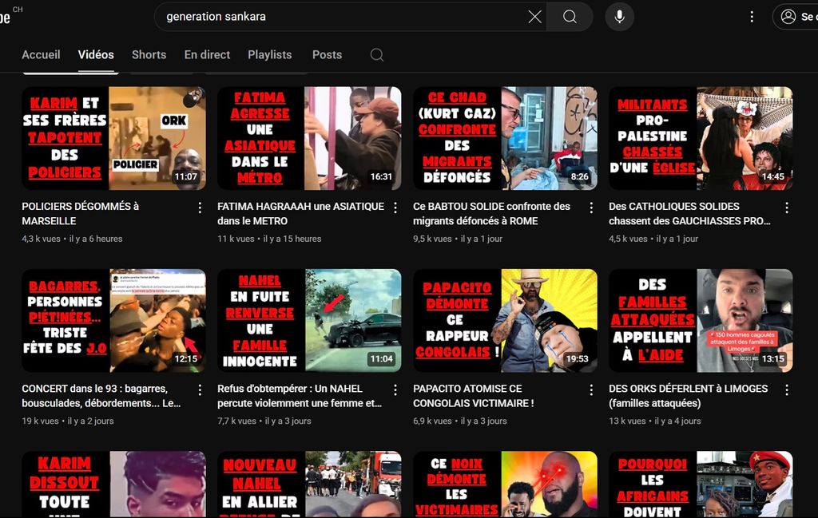Switch to the Shorts tab
818x518 pixels.
pyautogui.click(x=149, y=55)
